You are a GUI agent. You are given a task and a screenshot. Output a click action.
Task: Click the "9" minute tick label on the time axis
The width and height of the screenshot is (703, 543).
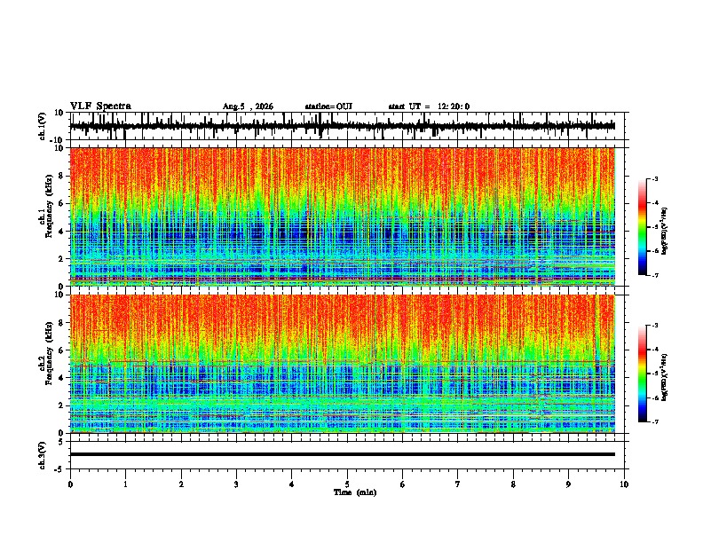[568, 484]
